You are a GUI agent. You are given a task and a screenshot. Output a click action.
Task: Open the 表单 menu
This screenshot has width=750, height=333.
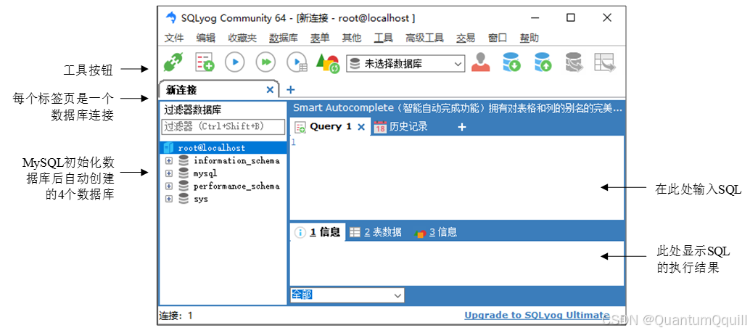(x=320, y=38)
